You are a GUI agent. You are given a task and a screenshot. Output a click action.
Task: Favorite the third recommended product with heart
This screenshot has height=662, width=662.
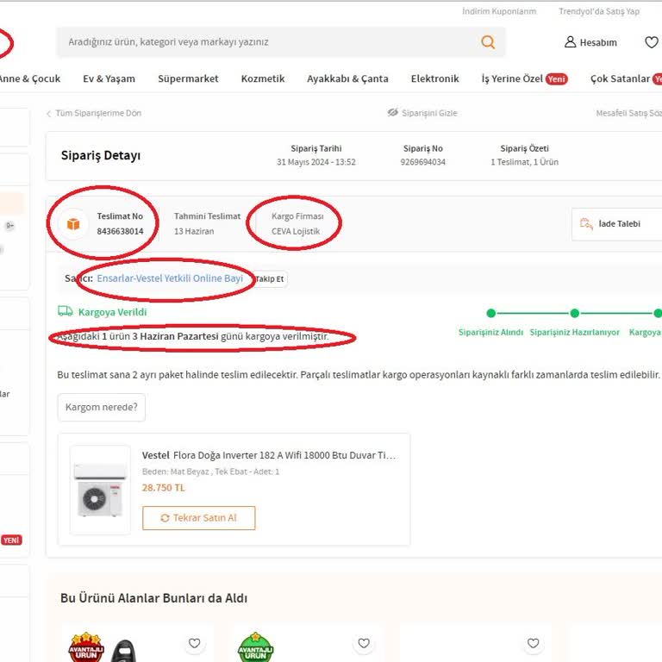pyautogui.click(x=534, y=643)
